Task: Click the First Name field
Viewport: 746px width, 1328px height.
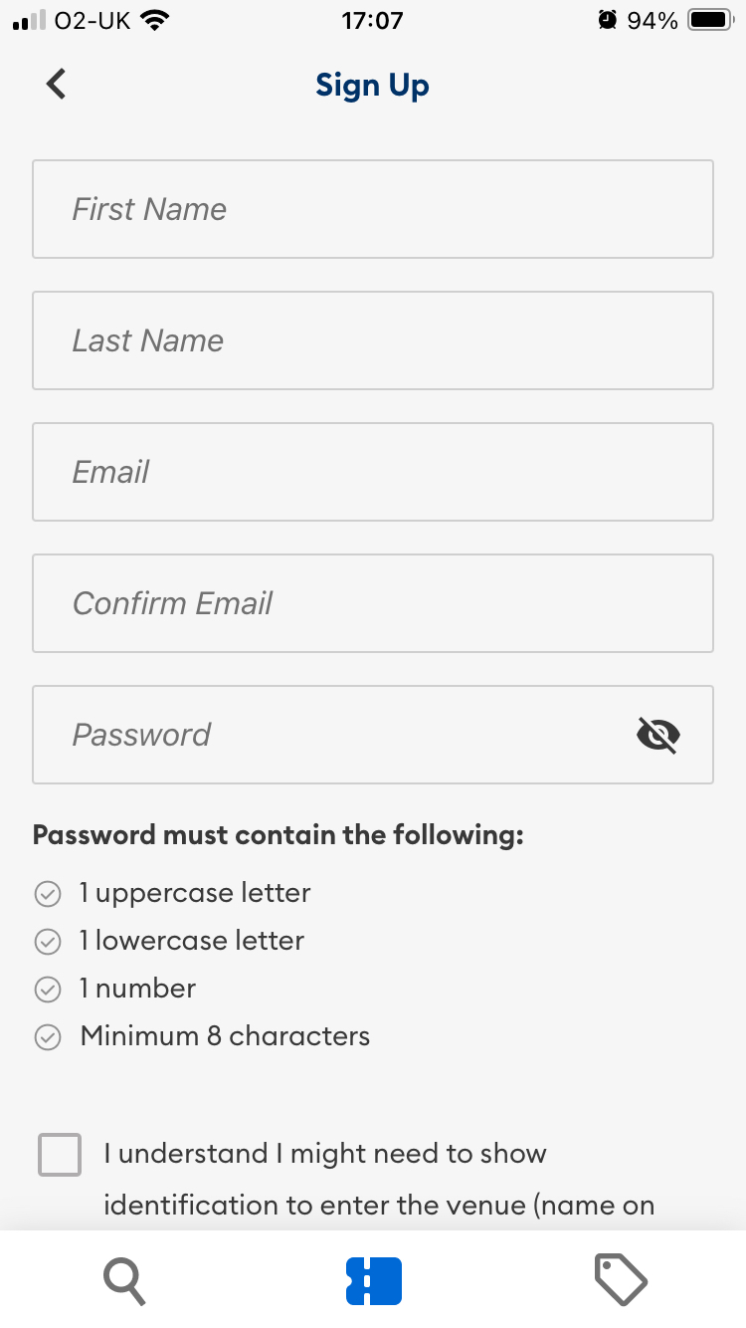Action: 373,209
